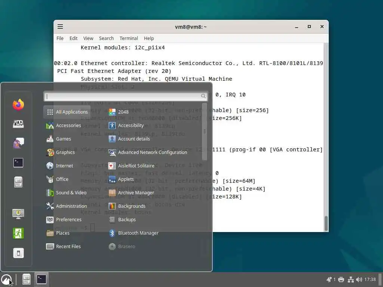Open System Settings favorite icon
This screenshot has width=383, height=287.
click(x=18, y=124)
